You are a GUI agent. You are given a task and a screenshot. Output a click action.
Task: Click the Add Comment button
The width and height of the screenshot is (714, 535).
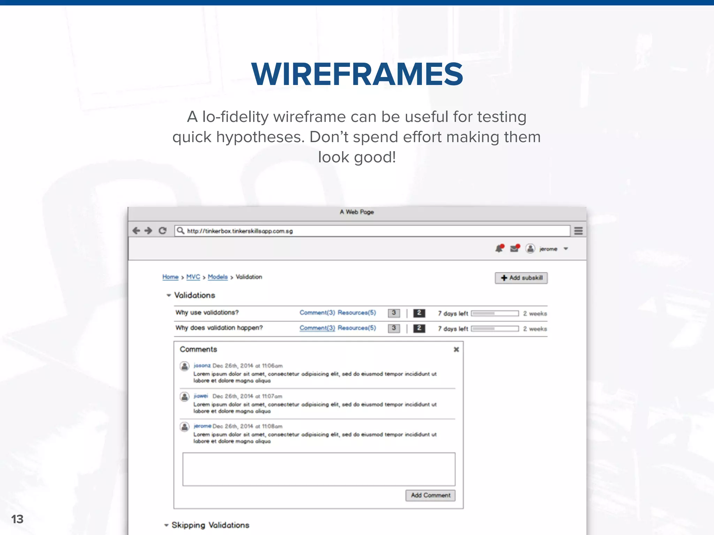click(431, 495)
